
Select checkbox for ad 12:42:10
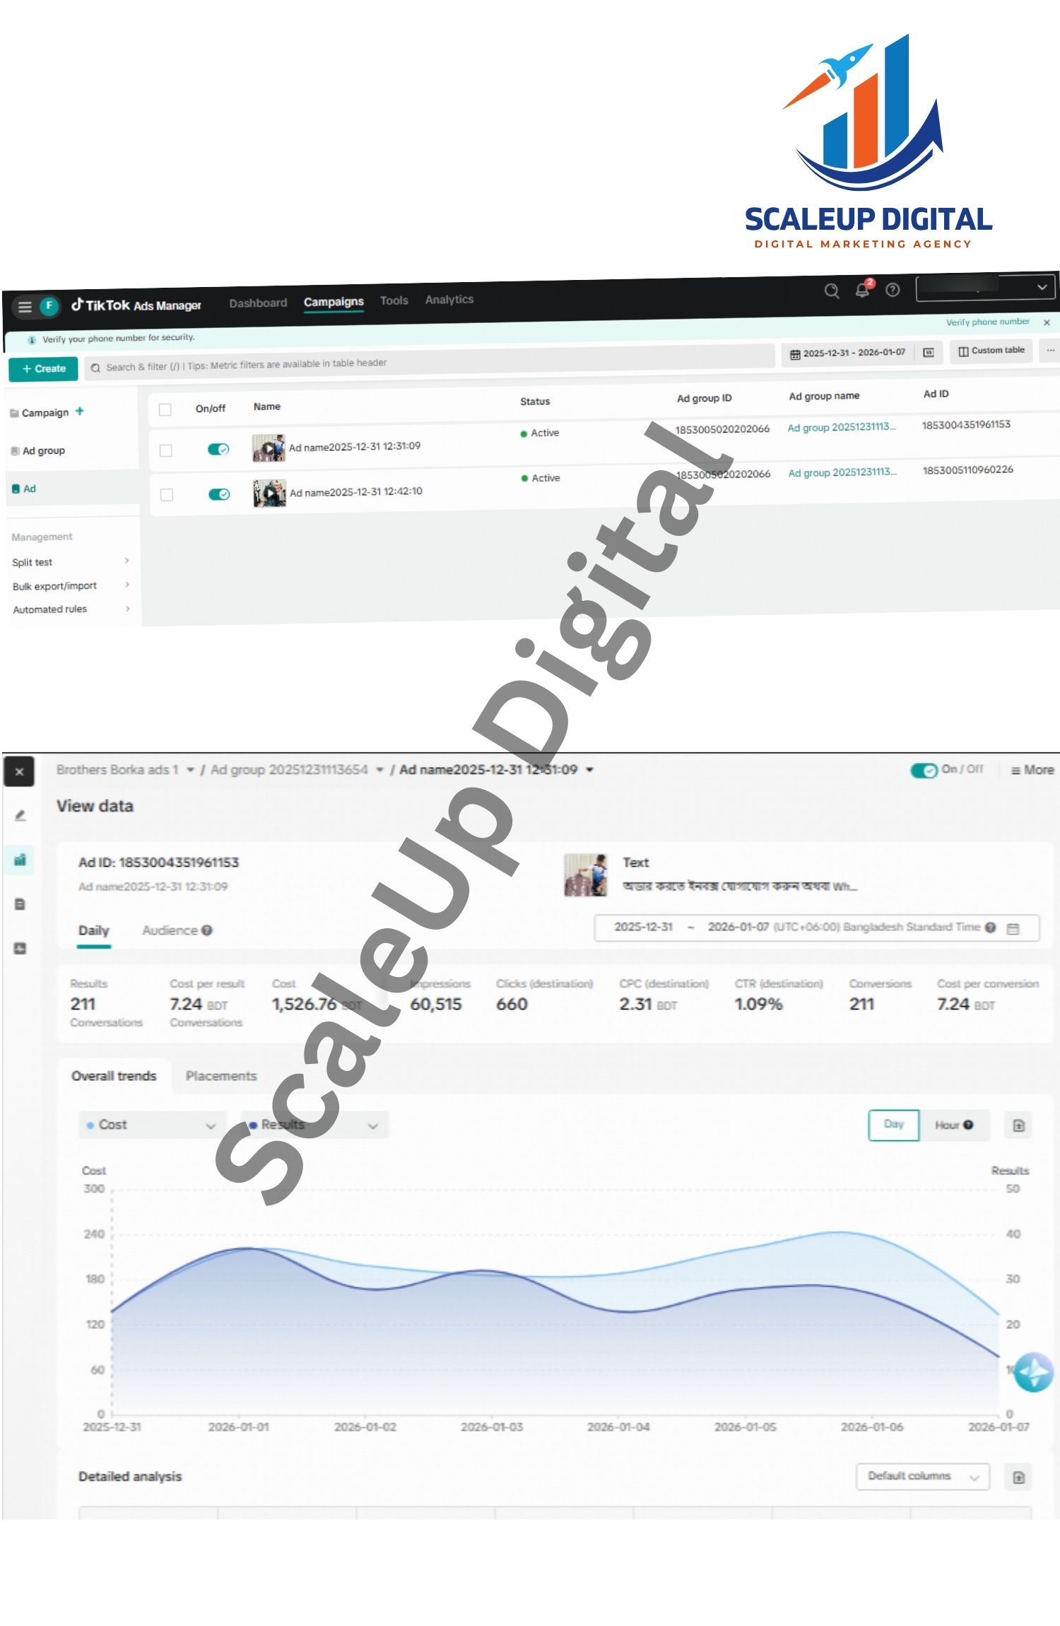click(167, 495)
